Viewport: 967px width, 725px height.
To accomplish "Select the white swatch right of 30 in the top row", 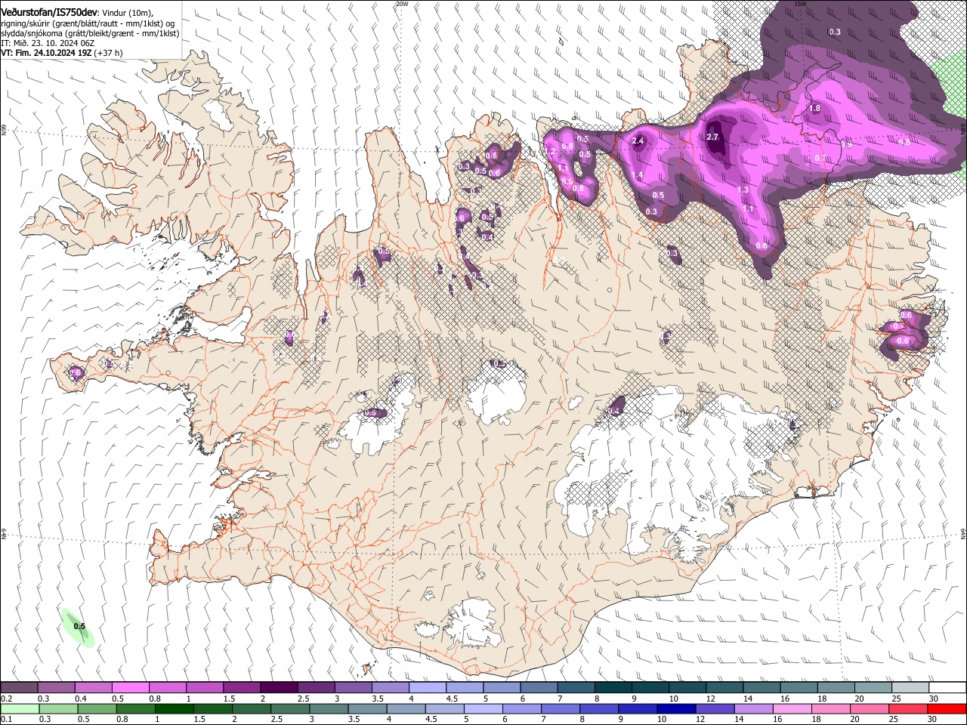I will coord(948,687).
